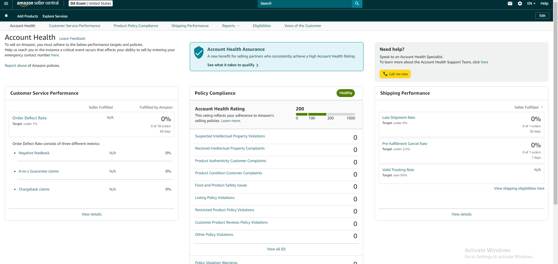The height and width of the screenshot is (264, 558).
Task: Open the Seller Fulfilled shipping dropdown
Action: pyautogui.click(x=528, y=107)
